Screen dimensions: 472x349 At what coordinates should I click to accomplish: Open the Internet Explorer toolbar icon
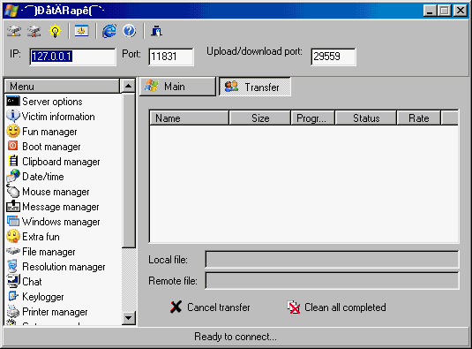(x=109, y=31)
